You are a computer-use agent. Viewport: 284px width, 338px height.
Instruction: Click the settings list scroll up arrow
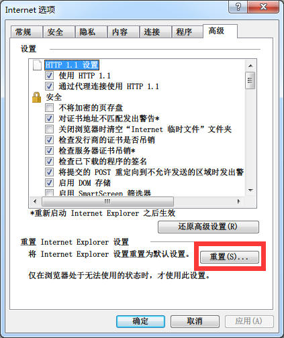[250, 66]
